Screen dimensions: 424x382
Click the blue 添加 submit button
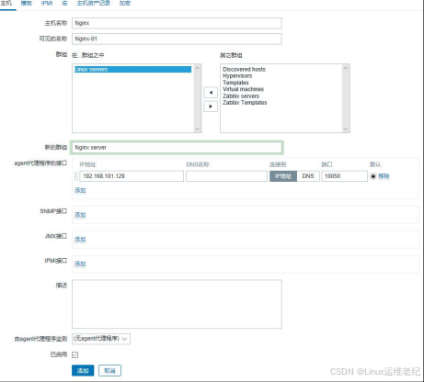tap(83, 371)
